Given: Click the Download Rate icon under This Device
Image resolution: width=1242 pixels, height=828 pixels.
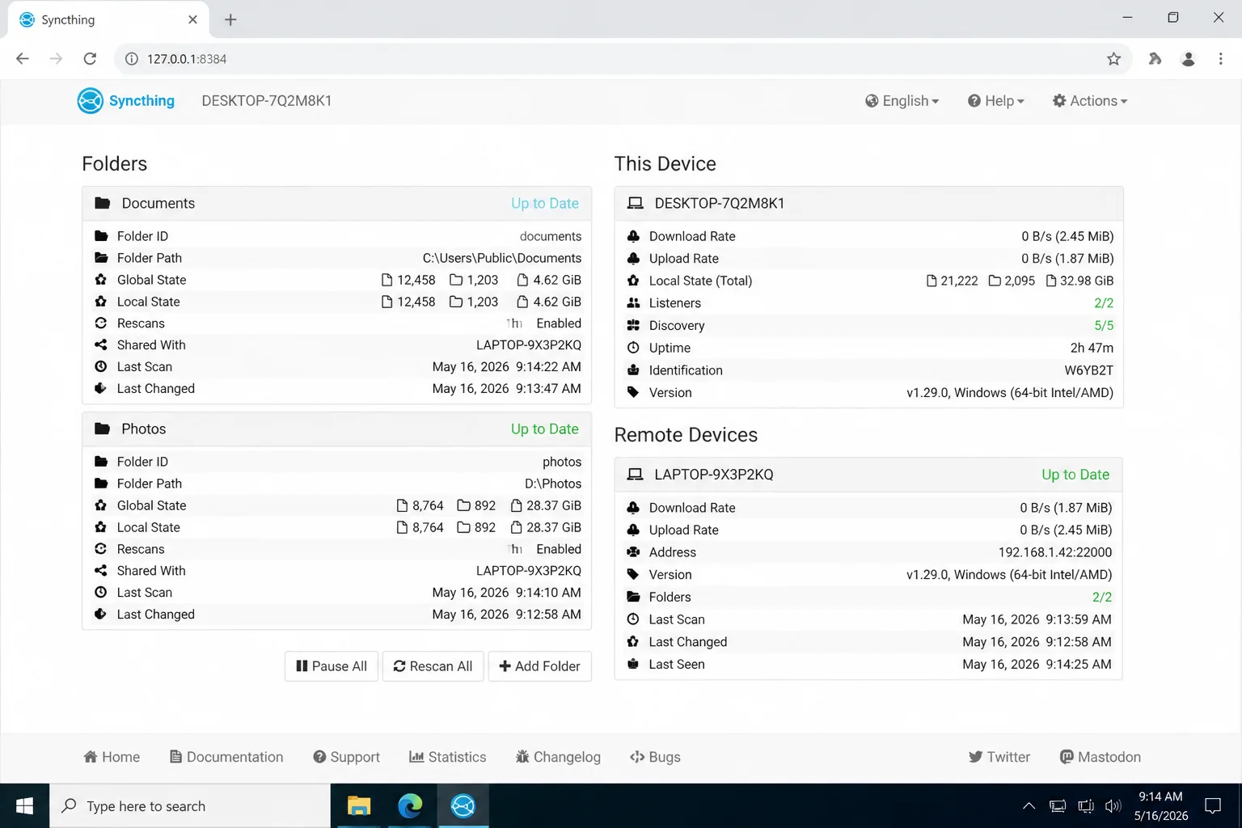Looking at the screenshot, I should click(633, 236).
